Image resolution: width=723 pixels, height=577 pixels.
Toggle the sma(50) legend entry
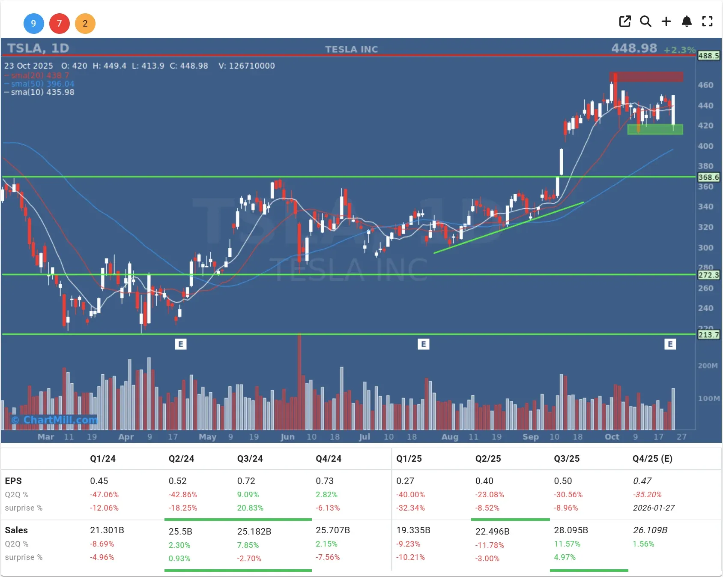(x=39, y=84)
